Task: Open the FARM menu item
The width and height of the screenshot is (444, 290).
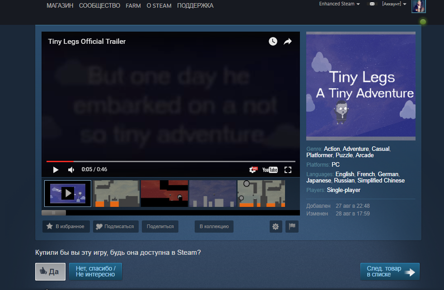Action: [x=133, y=6]
